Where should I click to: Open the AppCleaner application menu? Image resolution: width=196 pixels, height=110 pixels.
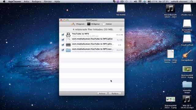click(x=14, y=2)
